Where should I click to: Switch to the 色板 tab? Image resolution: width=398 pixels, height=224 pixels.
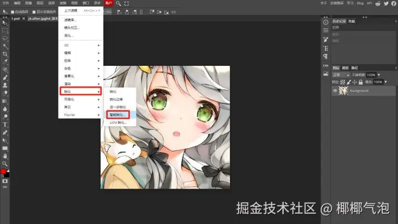point(352,22)
